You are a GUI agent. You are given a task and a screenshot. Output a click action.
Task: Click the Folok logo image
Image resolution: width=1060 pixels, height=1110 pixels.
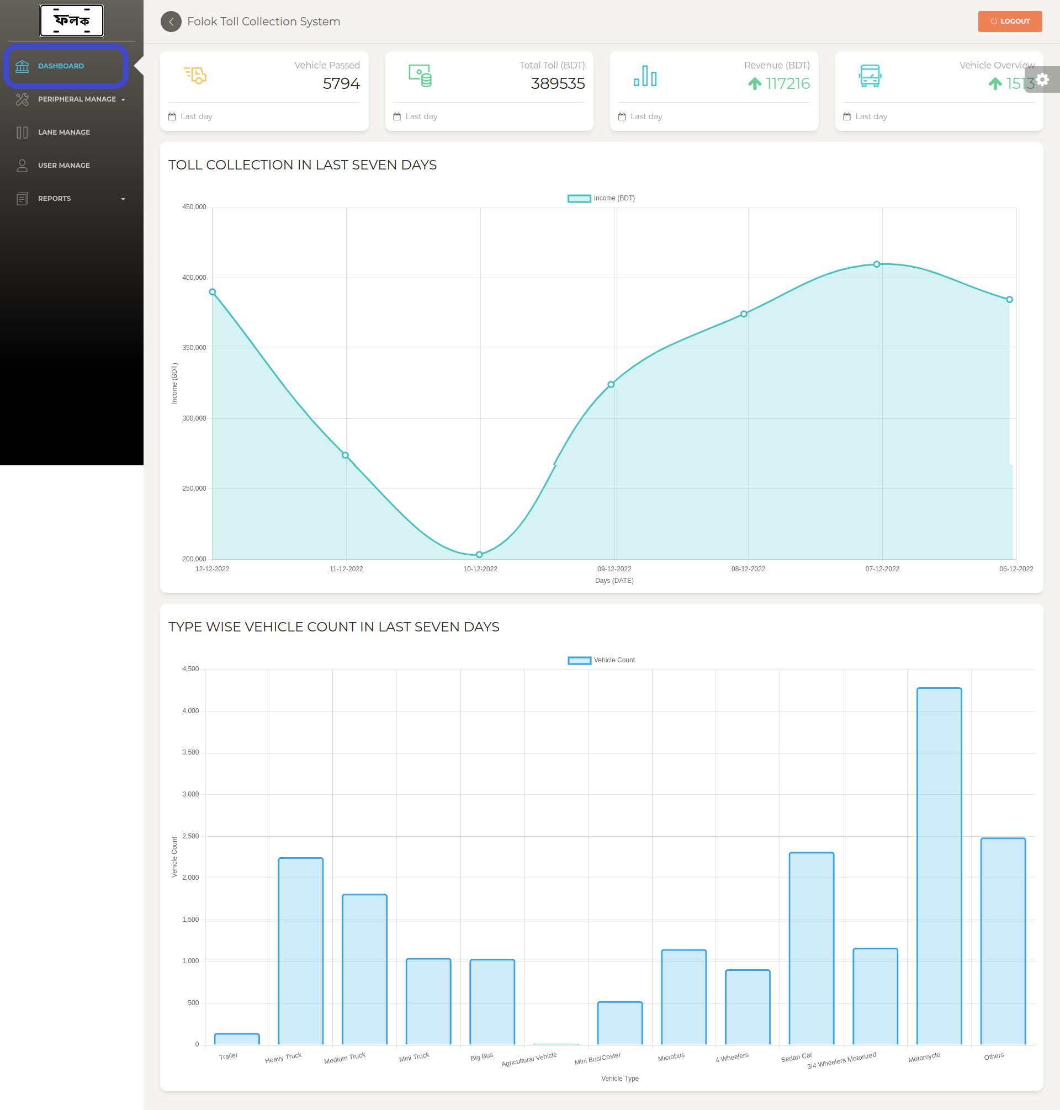71,20
